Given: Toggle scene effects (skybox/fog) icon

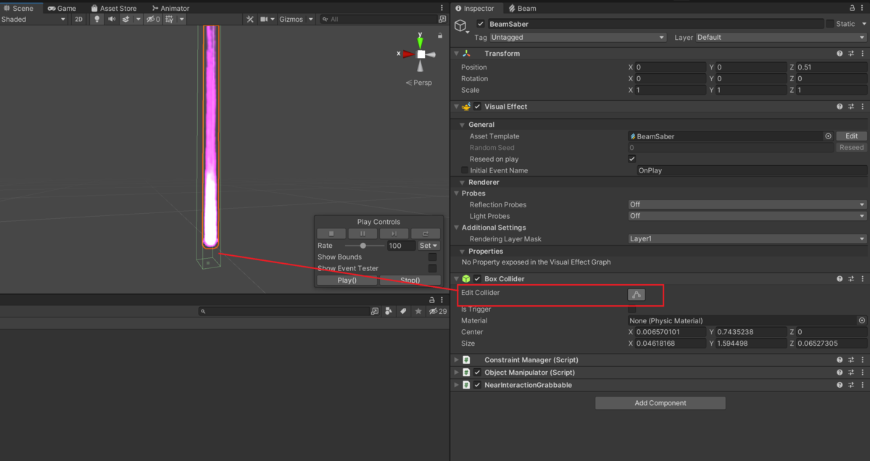Looking at the screenshot, I should (125, 20).
